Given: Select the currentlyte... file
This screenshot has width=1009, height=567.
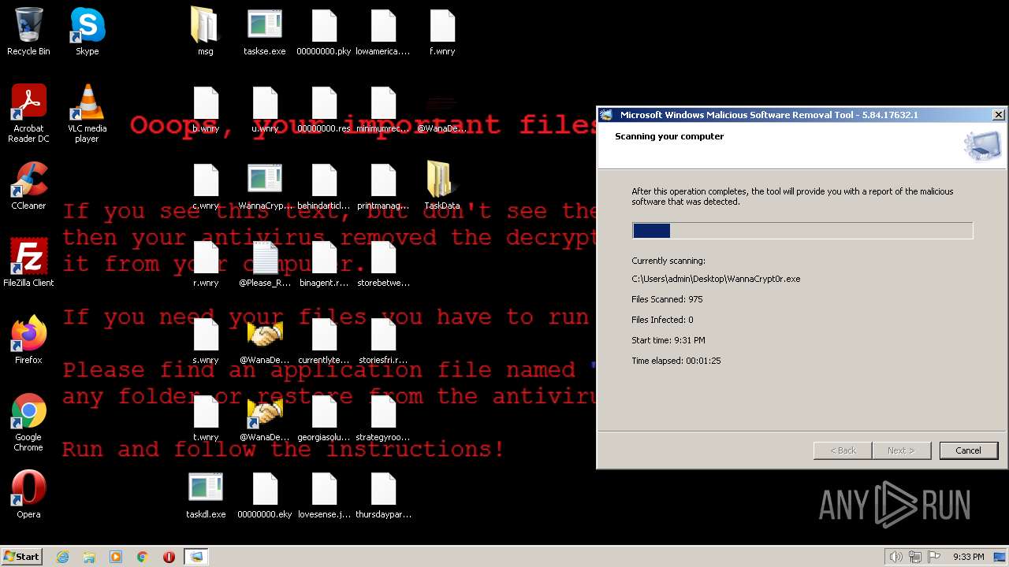Looking at the screenshot, I should pos(324,340).
